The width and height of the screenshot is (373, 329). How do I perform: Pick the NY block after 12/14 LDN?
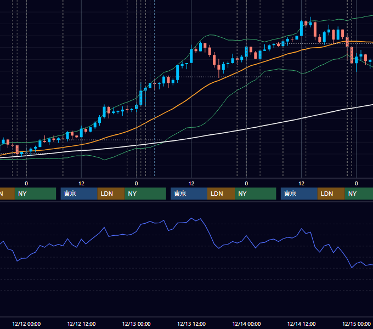(x=359, y=194)
